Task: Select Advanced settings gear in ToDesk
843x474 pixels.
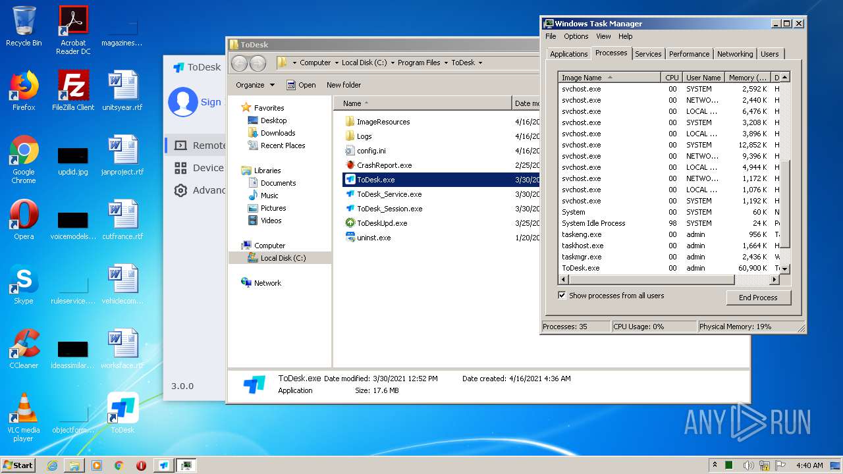Action: pyautogui.click(x=180, y=190)
